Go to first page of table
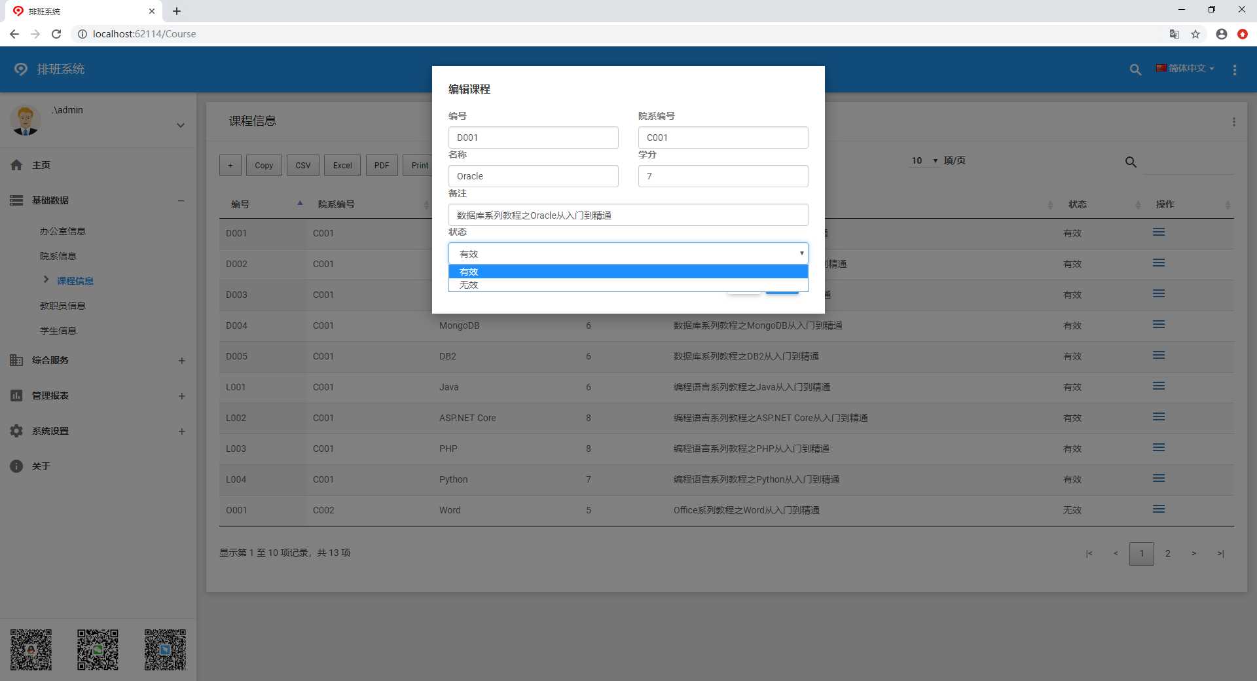This screenshot has width=1257, height=681. coord(1089,554)
